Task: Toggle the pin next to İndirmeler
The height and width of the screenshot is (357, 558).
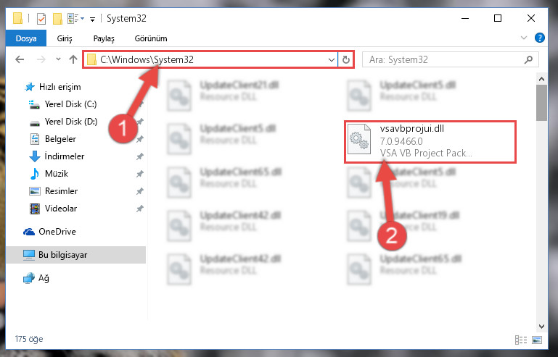Action: pos(140,156)
